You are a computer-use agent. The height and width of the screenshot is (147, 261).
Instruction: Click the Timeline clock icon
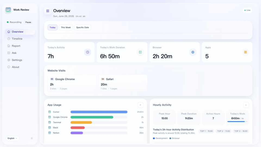point(9,39)
